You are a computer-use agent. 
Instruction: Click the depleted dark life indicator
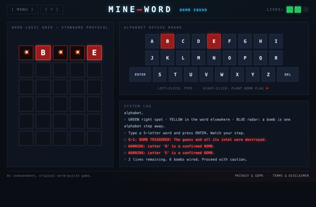(306, 9)
